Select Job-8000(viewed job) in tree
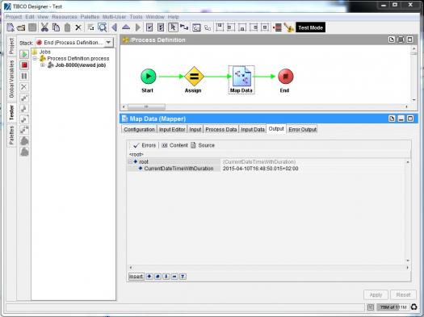 [x=78, y=65]
